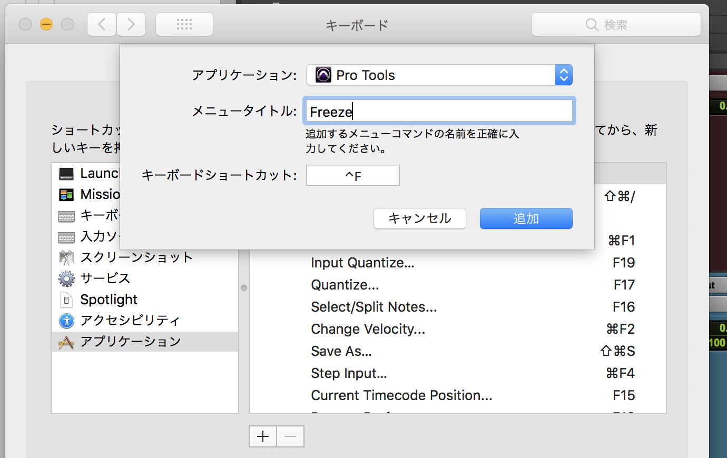Select the Select/Split Notes... shortcut row
This screenshot has height=458, width=727.
(457, 307)
